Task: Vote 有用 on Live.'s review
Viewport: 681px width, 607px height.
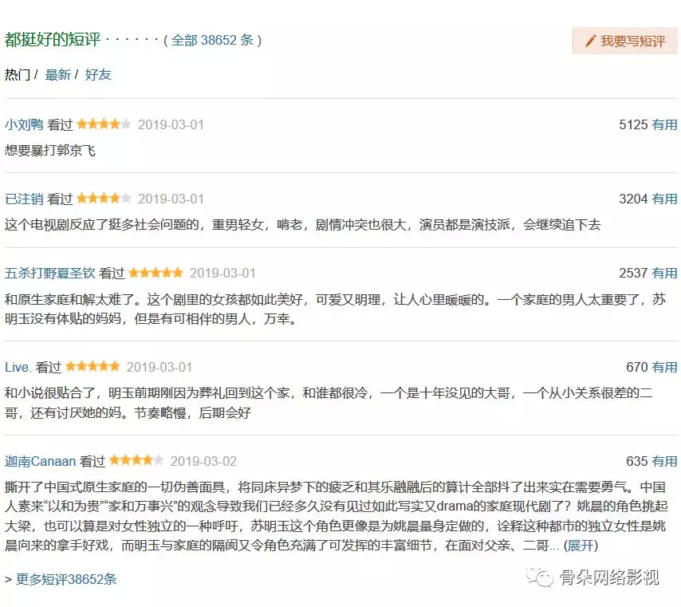Action: [x=664, y=367]
